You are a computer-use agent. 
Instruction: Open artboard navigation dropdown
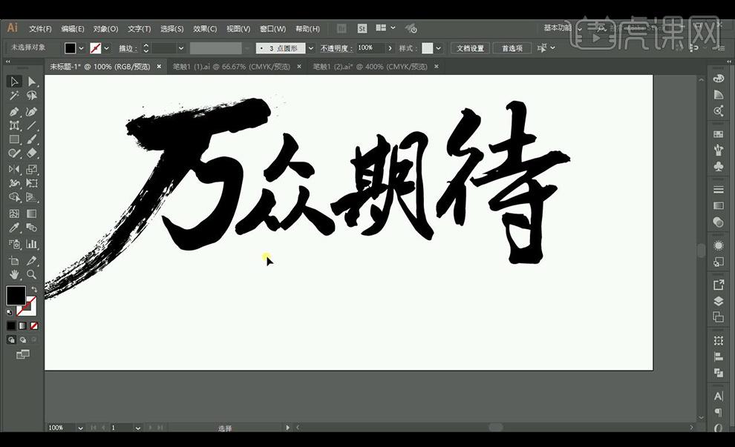click(137, 428)
